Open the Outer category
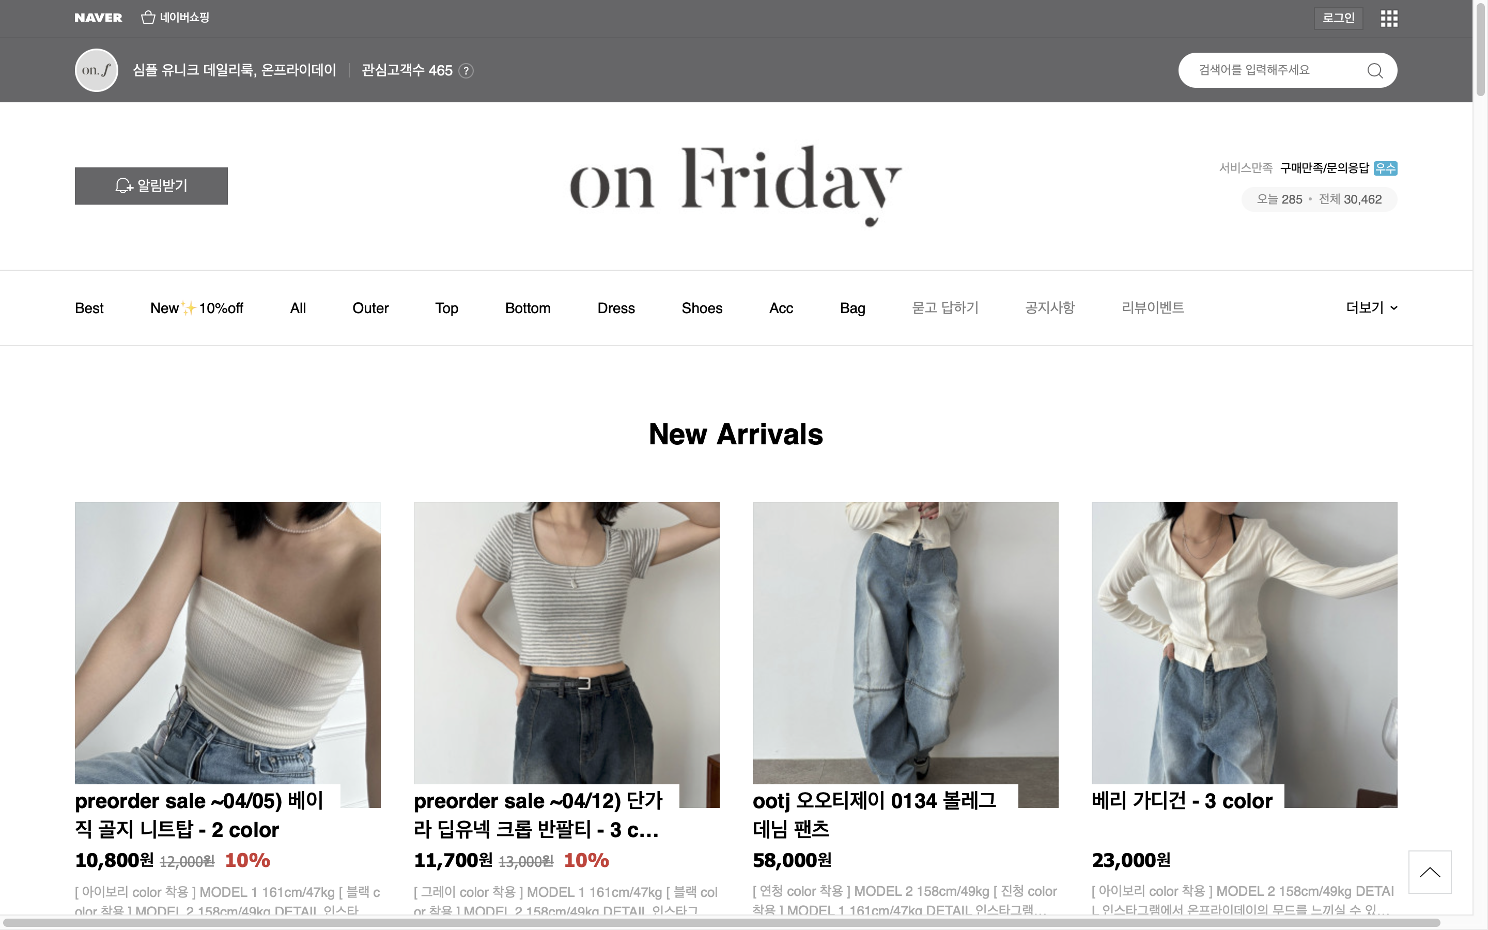The height and width of the screenshot is (930, 1488). click(370, 308)
